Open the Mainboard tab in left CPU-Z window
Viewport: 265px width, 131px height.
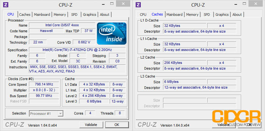point(42,15)
